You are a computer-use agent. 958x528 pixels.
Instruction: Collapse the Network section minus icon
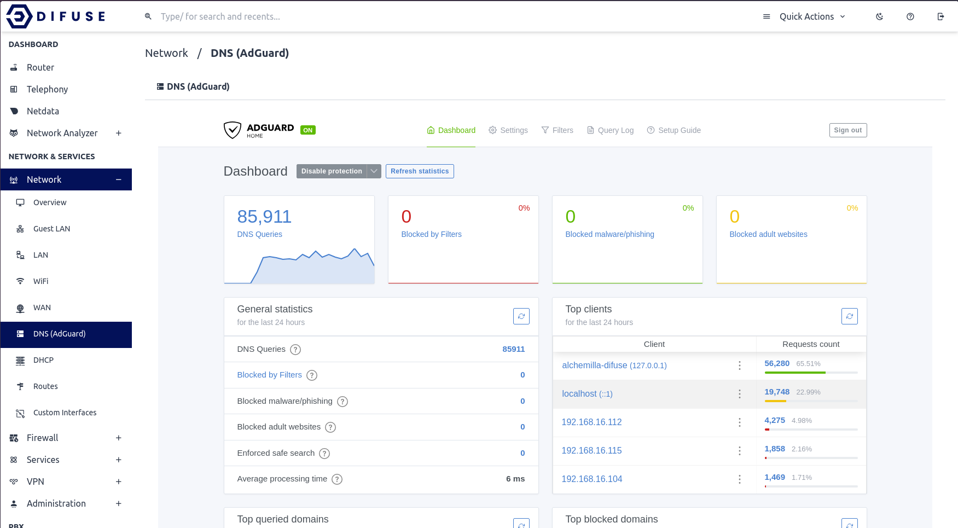point(119,179)
